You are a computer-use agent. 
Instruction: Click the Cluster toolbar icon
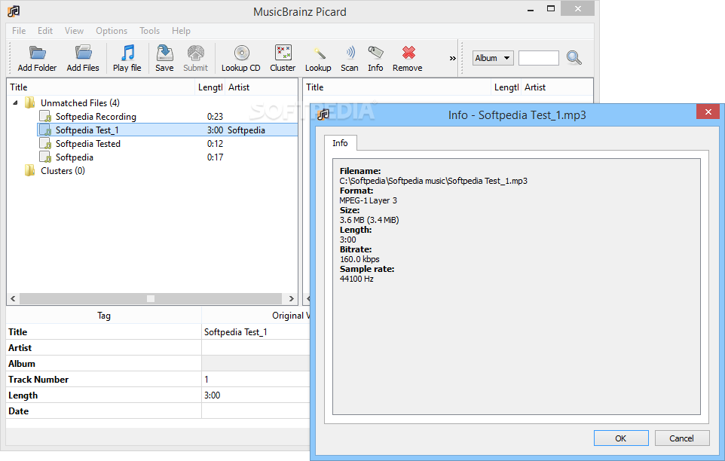pyautogui.click(x=283, y=53)
